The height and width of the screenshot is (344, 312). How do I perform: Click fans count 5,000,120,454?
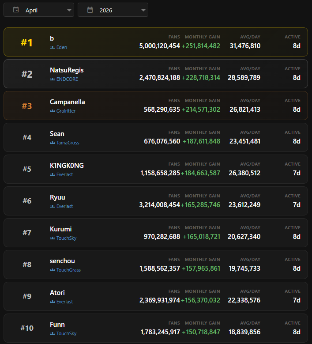click(160, 46)
